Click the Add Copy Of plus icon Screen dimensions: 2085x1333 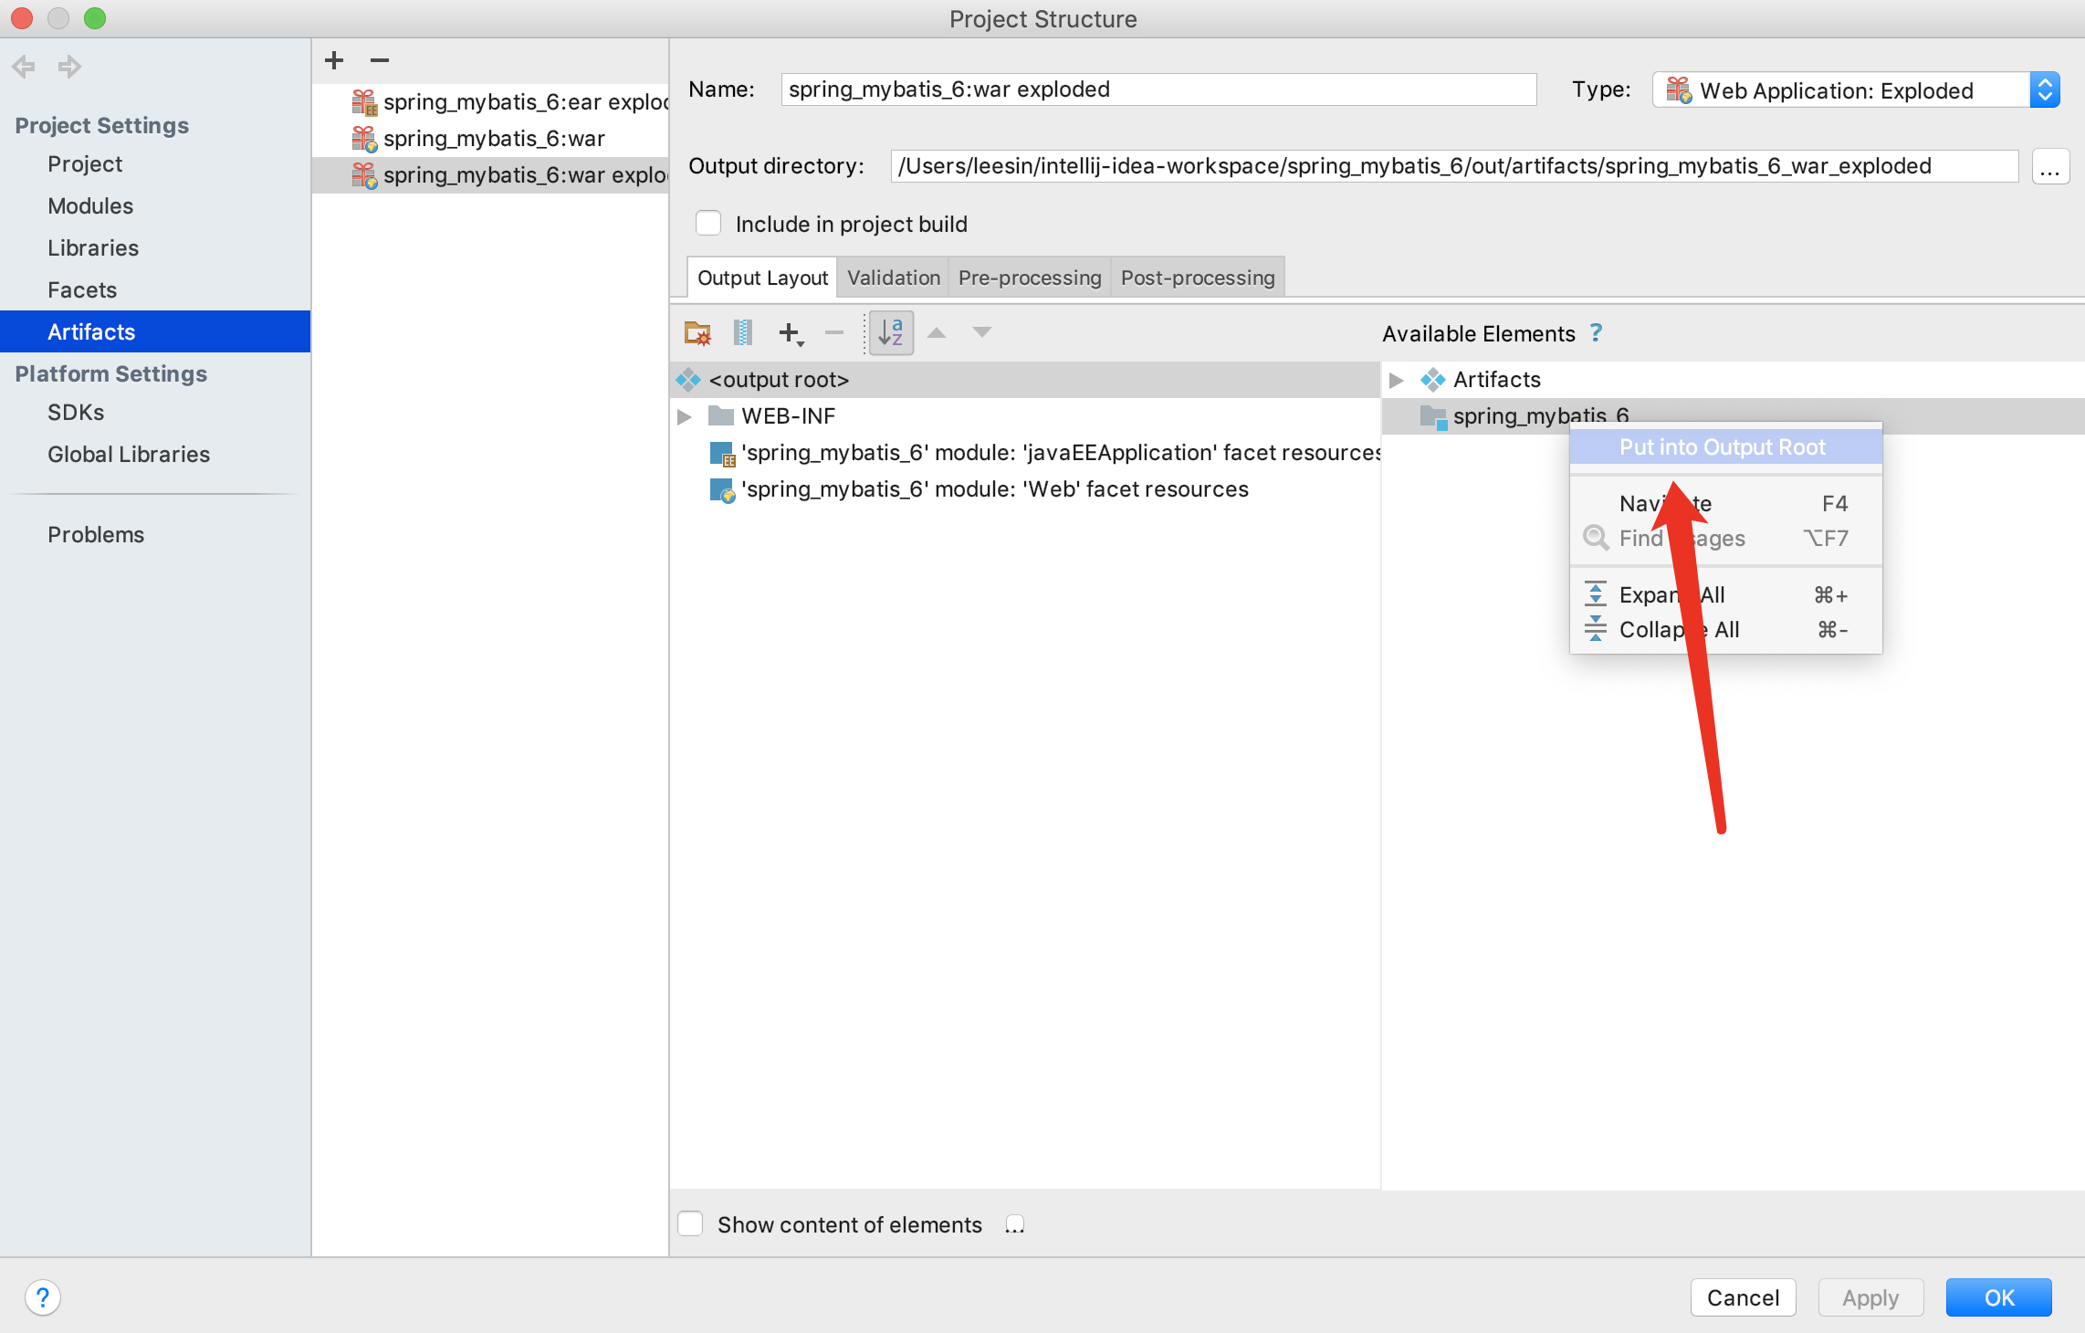coord(791,333)
